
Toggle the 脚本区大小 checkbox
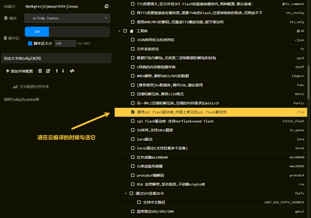click(30, 43)
